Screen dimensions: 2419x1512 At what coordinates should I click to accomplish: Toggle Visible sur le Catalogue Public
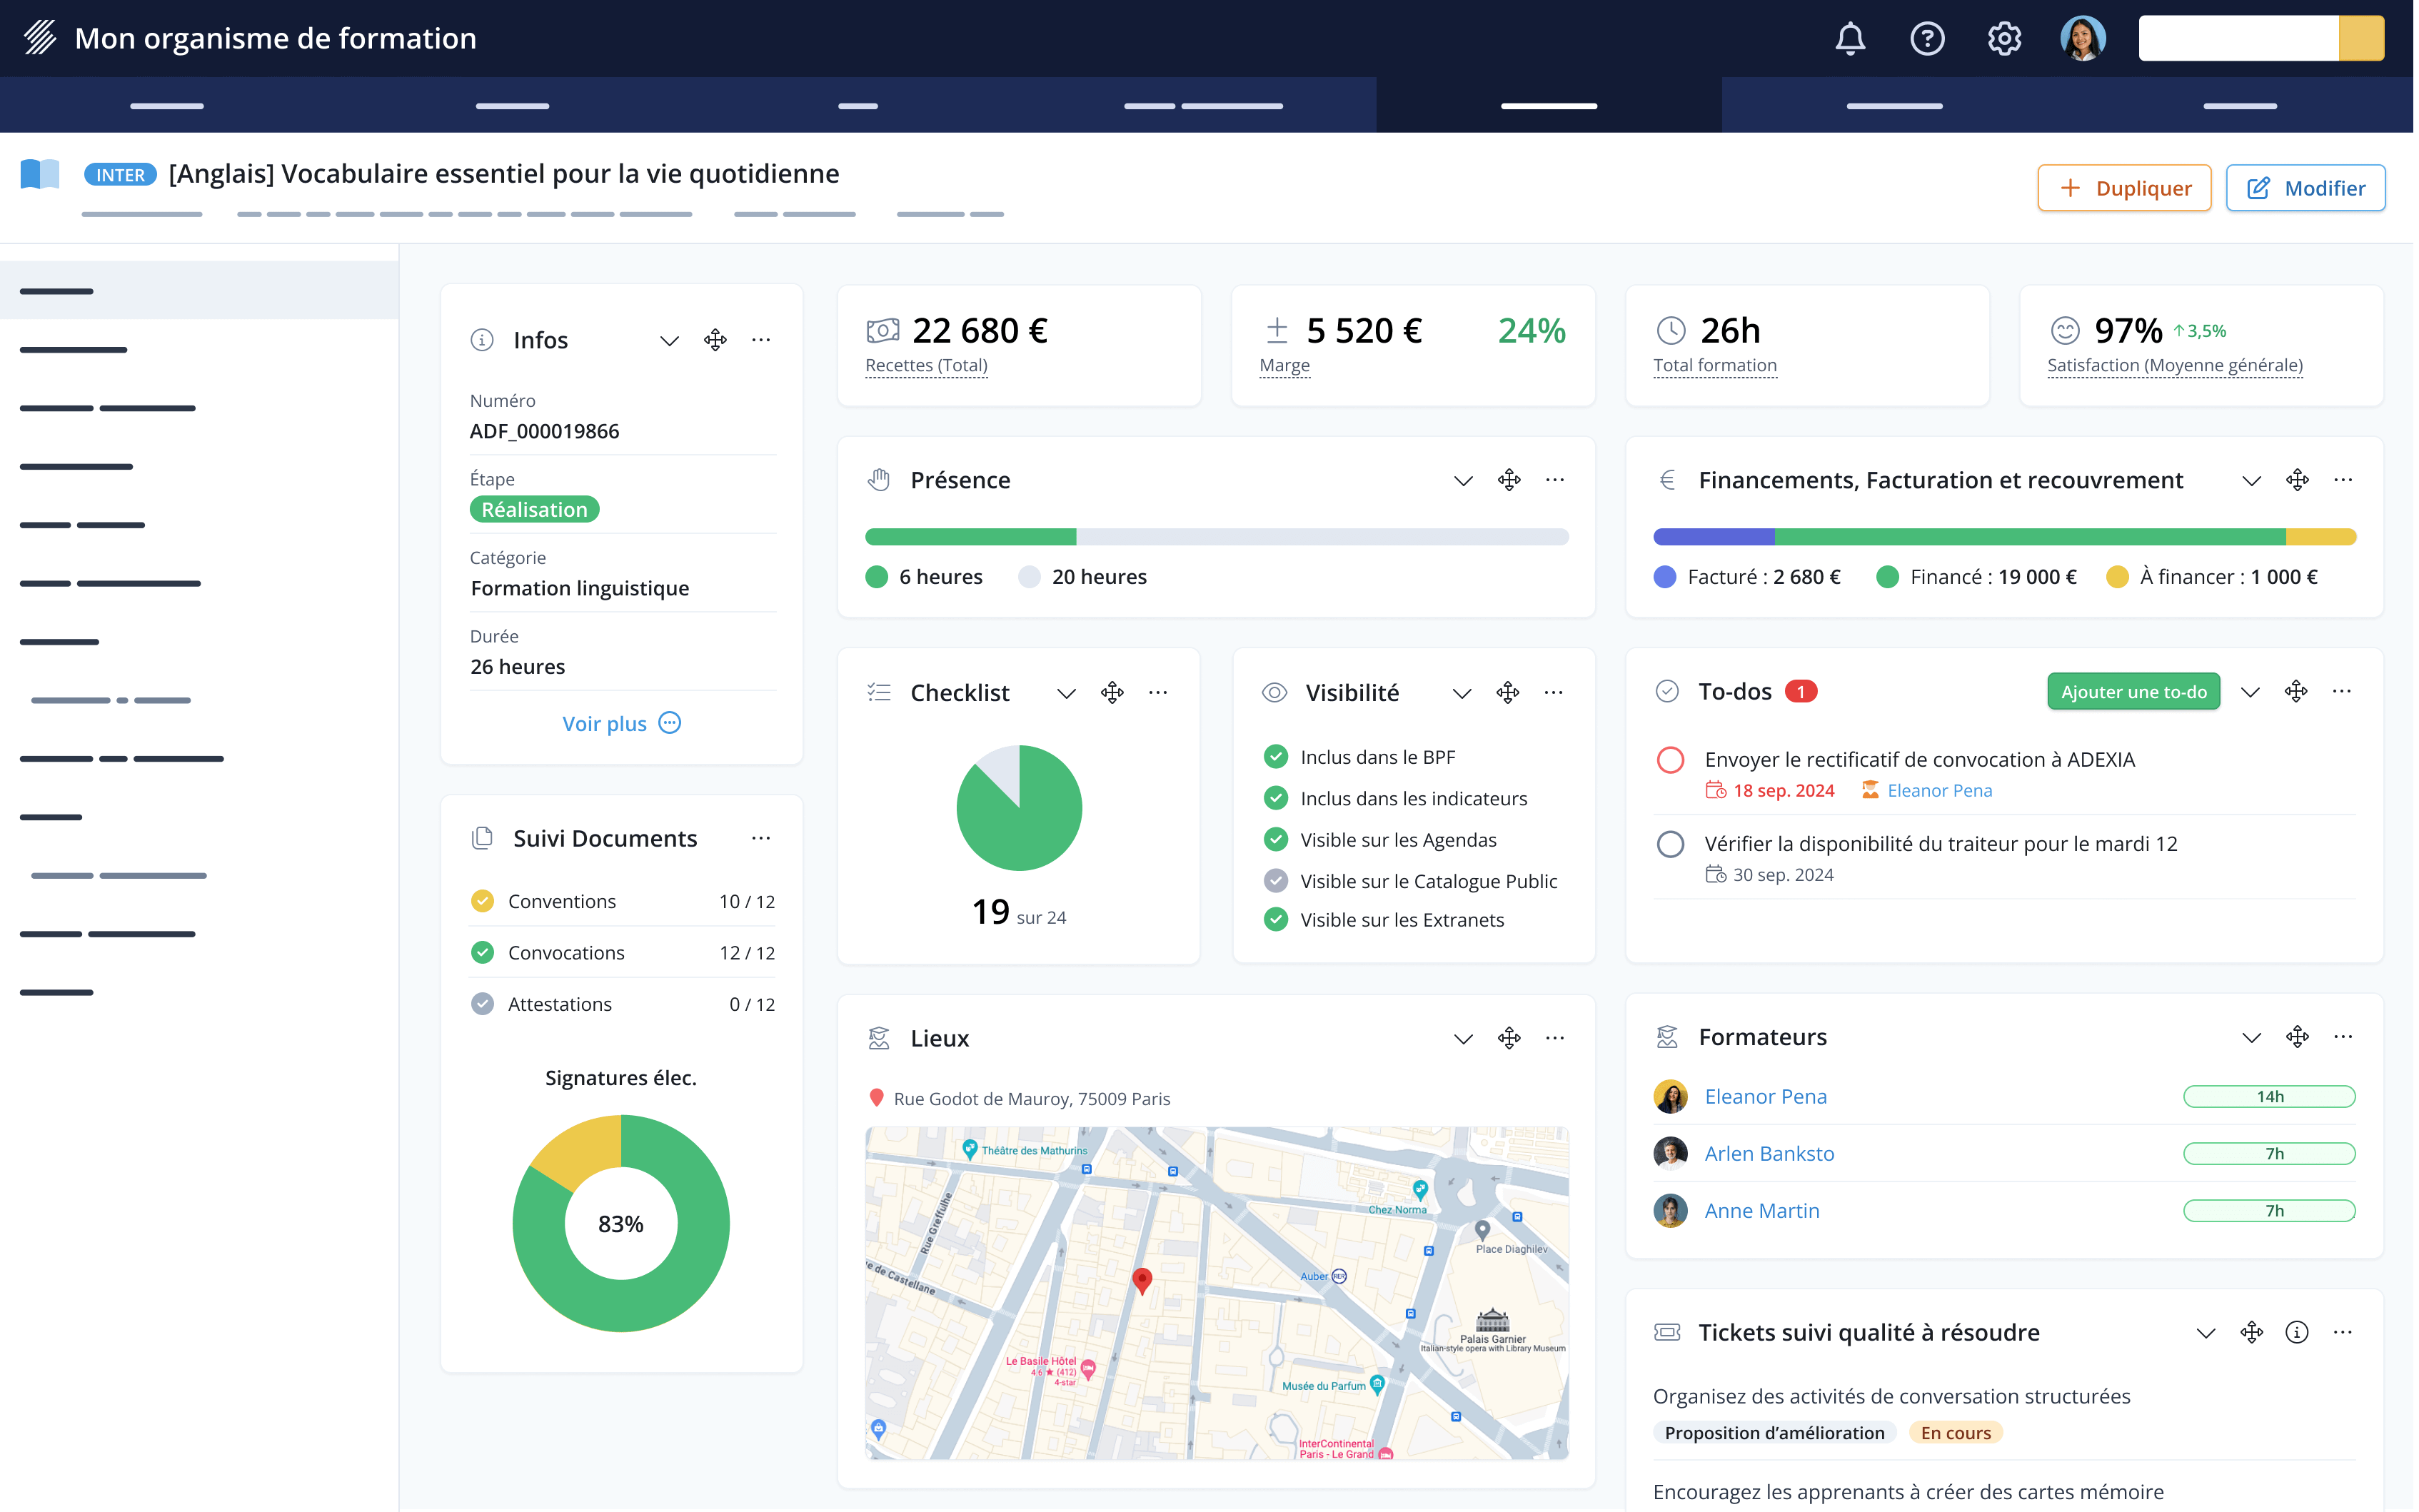1275,881
